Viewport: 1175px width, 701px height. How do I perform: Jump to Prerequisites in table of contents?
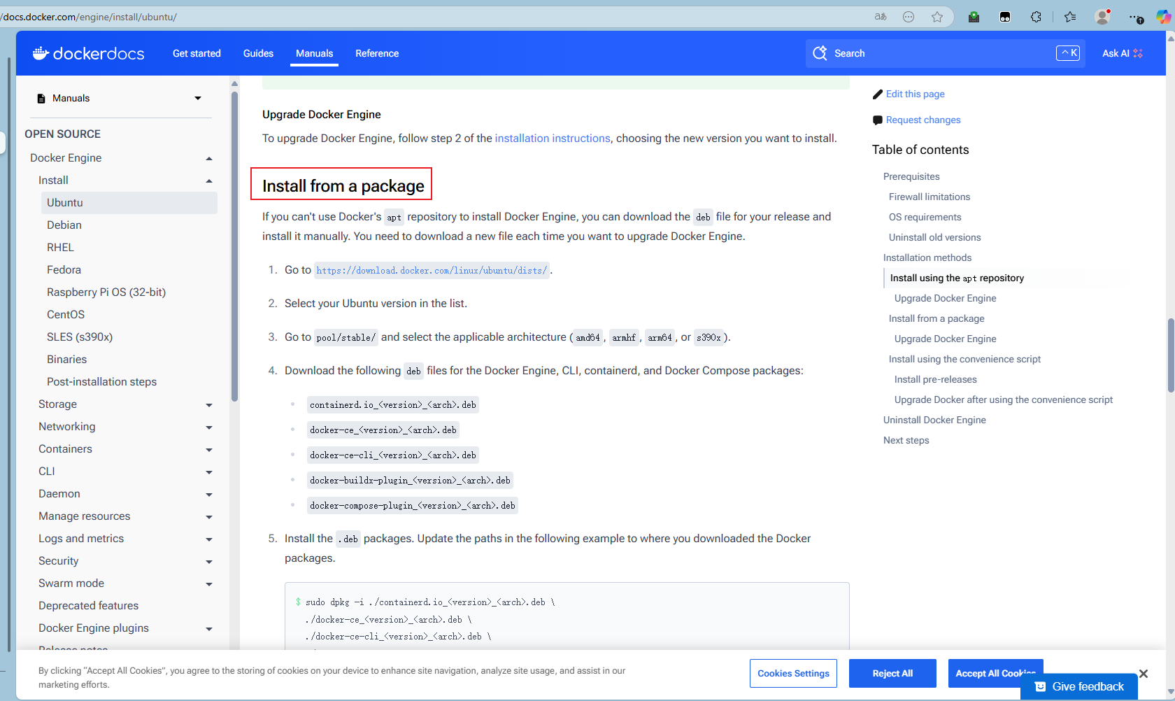pos(911,177)
